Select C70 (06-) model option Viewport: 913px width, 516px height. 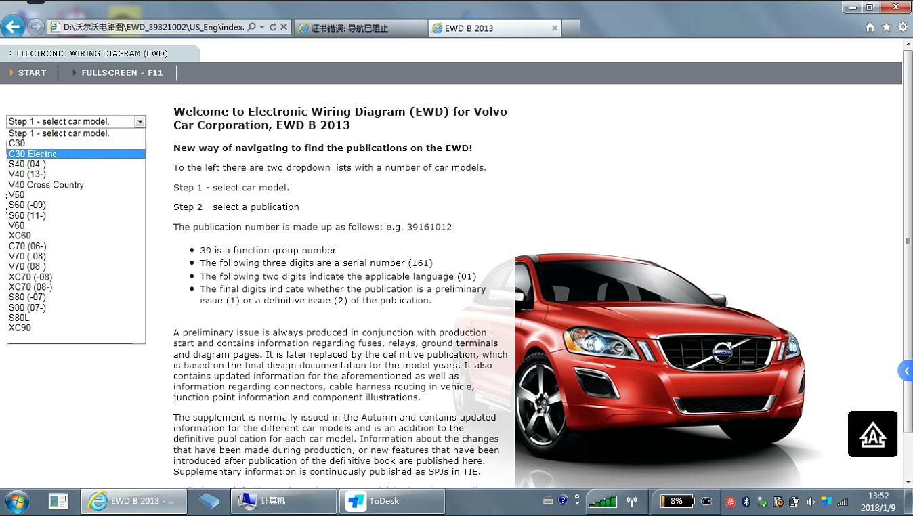coord(76,246)
